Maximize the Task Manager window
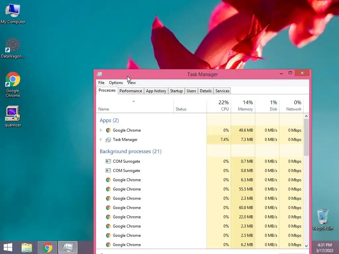Viewport: 339px width, 254px height. [x=290, y=73]
